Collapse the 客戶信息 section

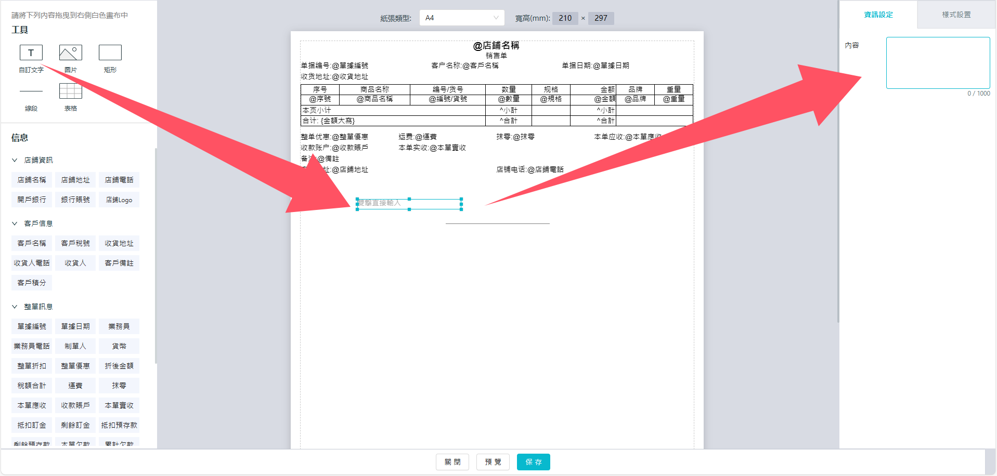point(15,223)
